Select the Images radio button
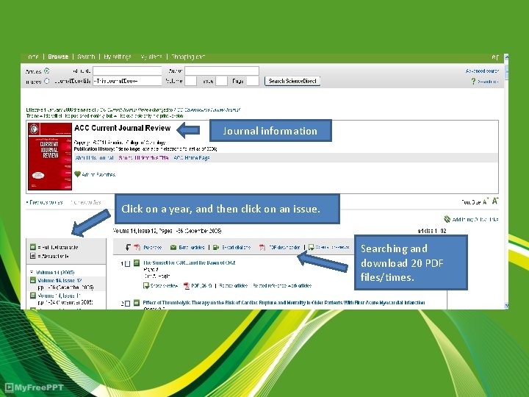Screen dimensions: 529x397 point(47,81)
